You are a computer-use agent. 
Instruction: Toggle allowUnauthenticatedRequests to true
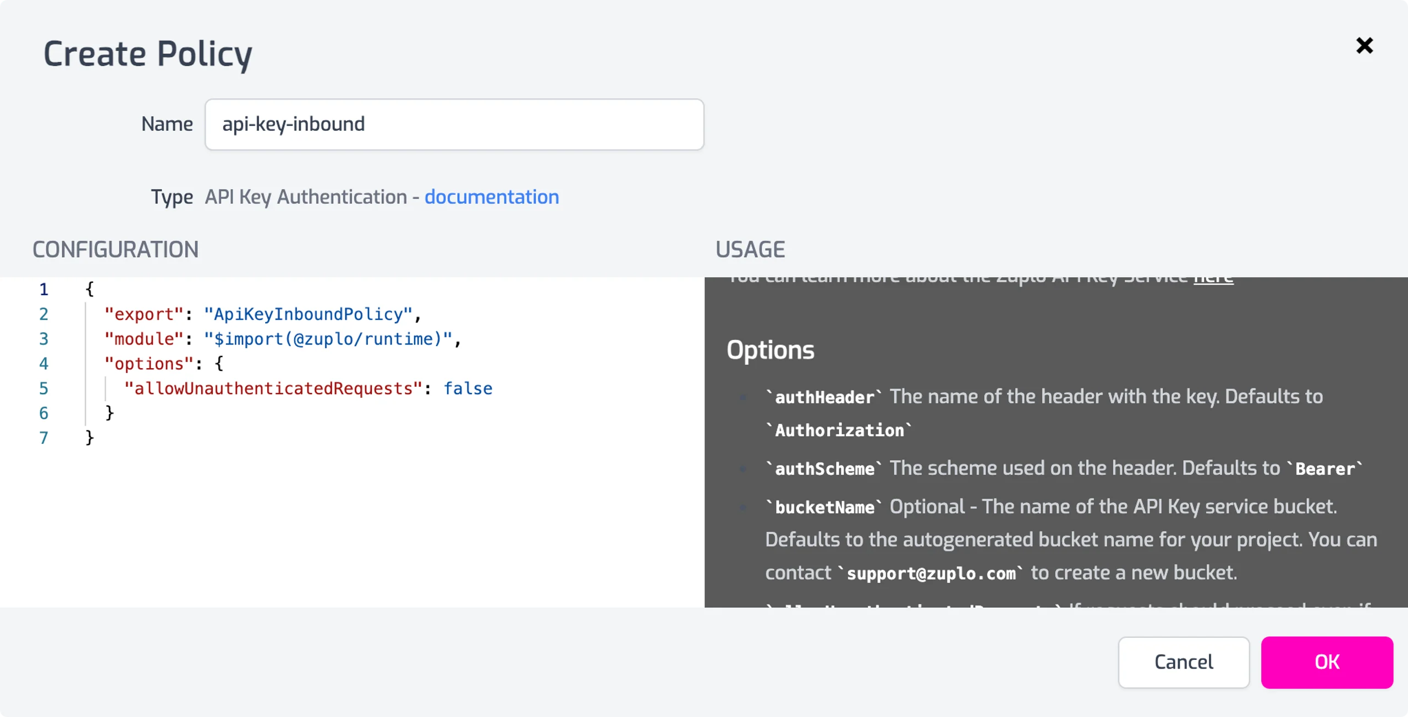[x=467, y=388]
